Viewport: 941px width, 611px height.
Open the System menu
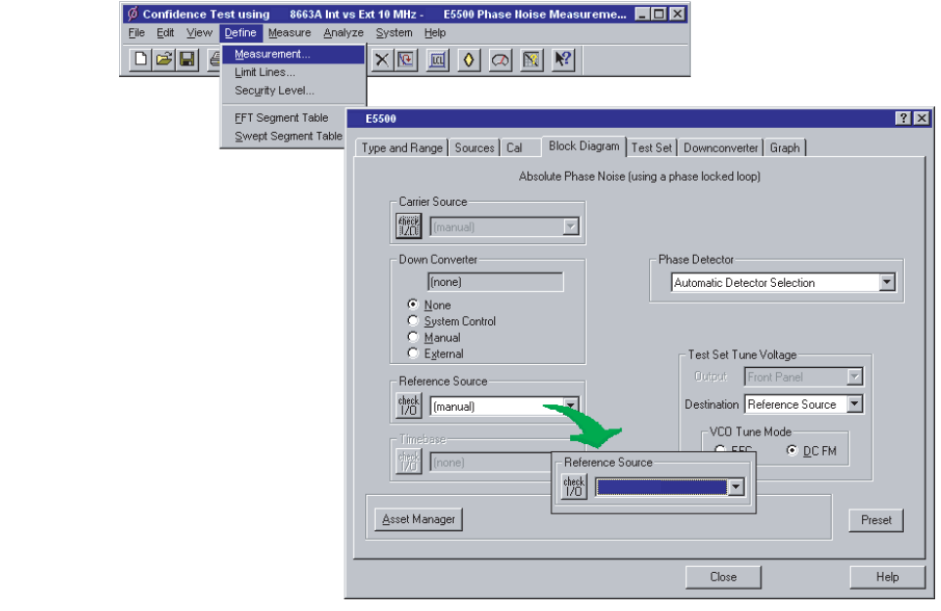pyautogui.click(x=393, y=32)
